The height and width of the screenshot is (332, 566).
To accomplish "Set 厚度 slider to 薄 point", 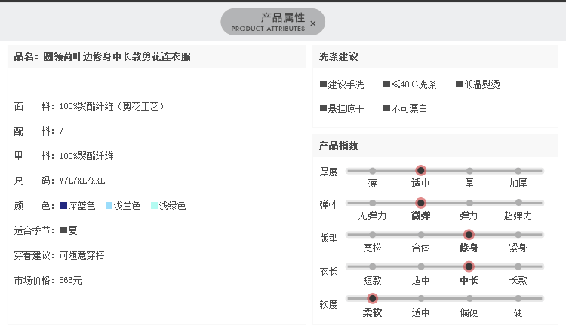I will 373,171.
